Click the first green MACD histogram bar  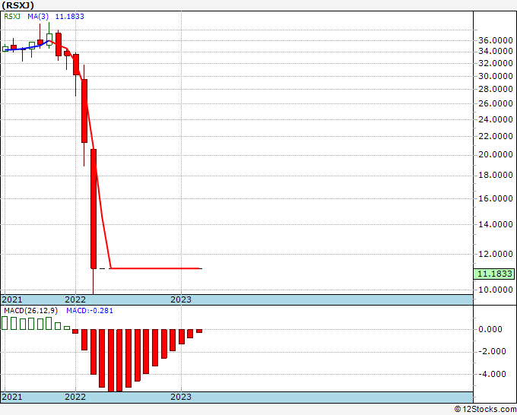[x=5, y=323]
